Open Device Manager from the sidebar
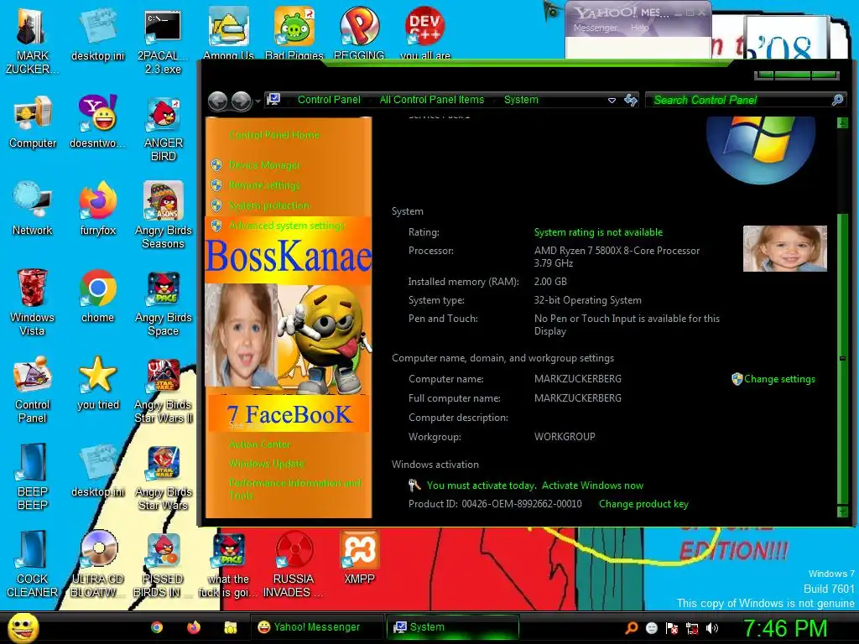Viewport: 859px width, 644px height. coord(264,165)
